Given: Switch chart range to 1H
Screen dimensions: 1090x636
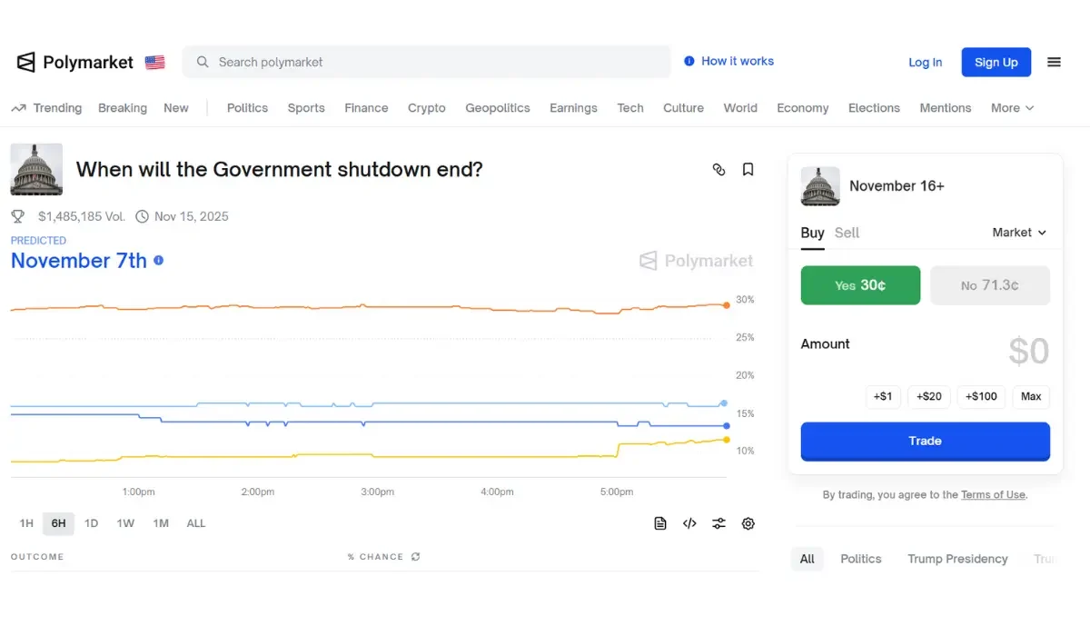Looking at the screenshot, I should [x=26, y=523].
